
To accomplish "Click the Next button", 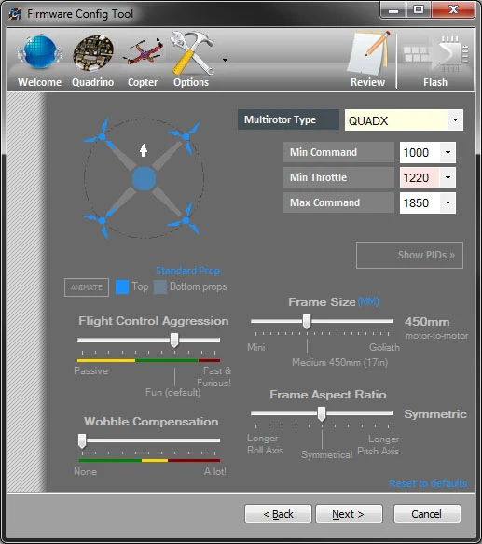I will pos(349,514).
